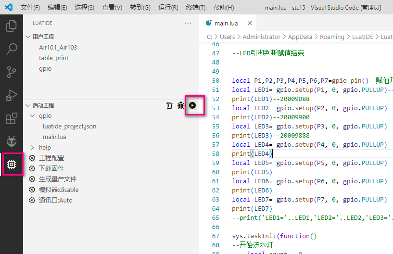Click Administrator in the breadcrumb
The image size is (393, 254).
[261, 37]
